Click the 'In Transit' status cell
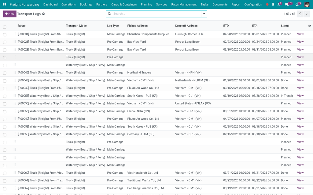The height and width of the screenshot is (195, 313). 287,95
